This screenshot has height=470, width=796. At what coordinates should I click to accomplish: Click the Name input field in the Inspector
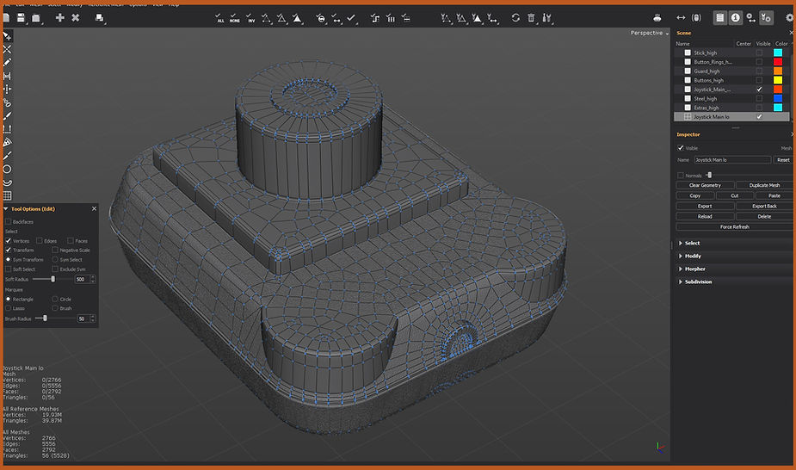tap(732, 160)
